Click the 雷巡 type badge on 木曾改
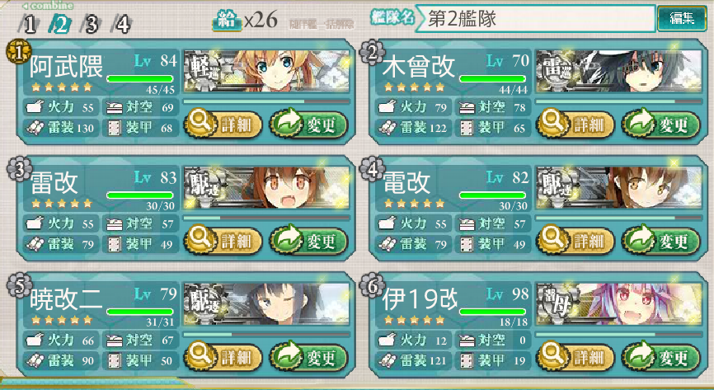Image resolution: width=714 pixels, height=390 pixels. [555, 71]
